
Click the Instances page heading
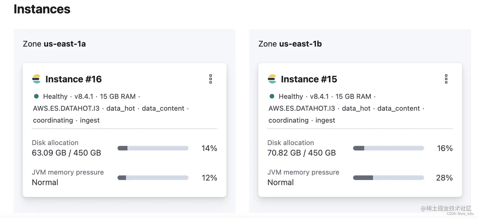coord(42,9)
